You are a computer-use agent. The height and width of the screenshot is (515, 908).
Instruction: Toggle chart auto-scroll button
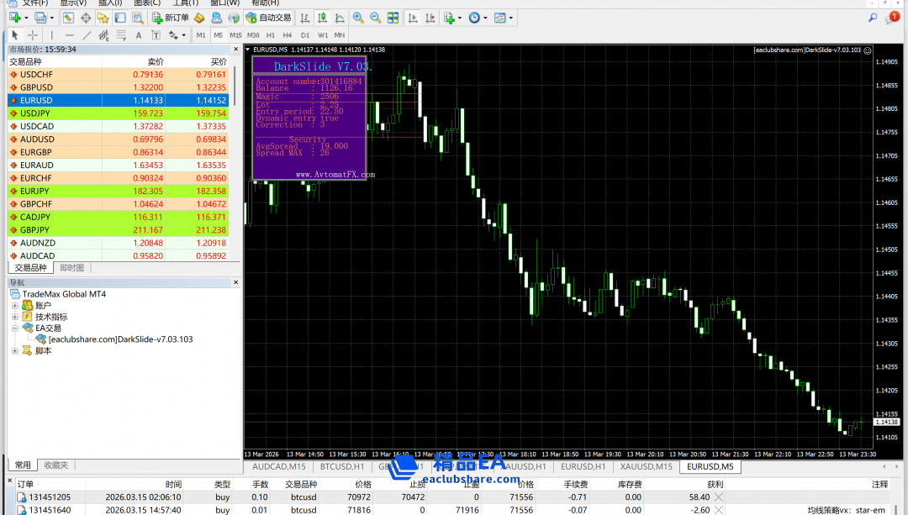(x=413, y=18)
